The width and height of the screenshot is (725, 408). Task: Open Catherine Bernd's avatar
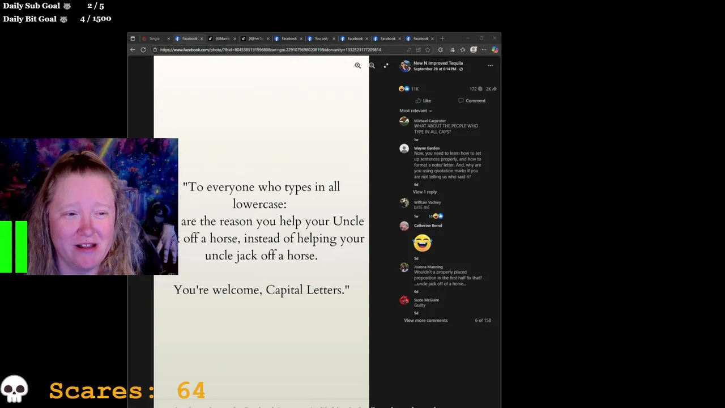click(x=404, y=226)
